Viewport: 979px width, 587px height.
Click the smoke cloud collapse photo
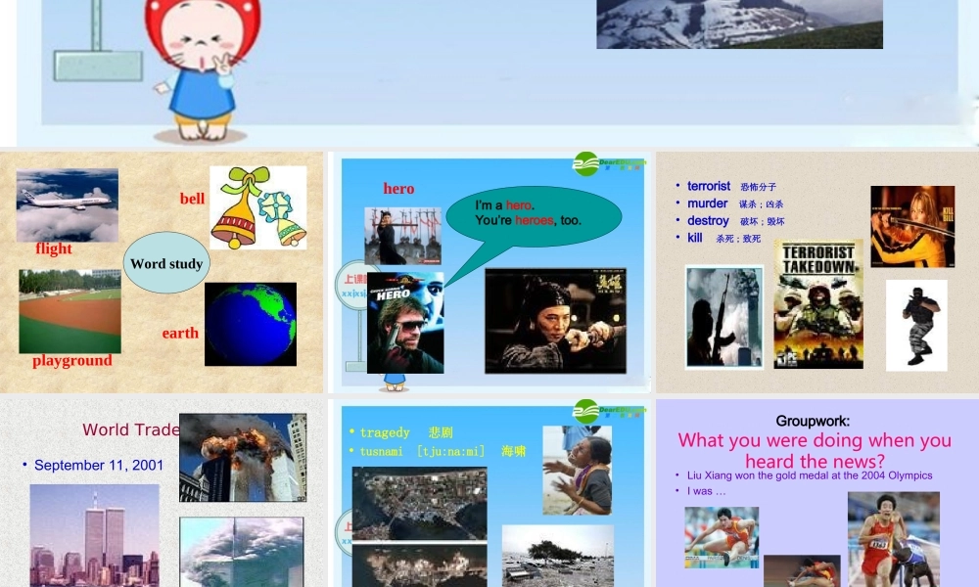(x=242, y=552)
